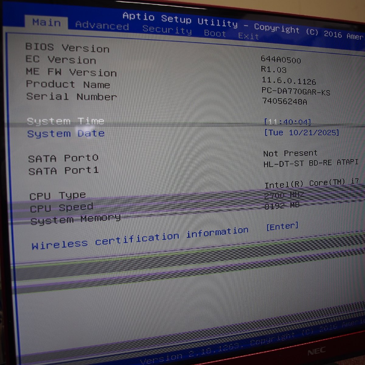This screenshot has height=365, width=365.
Task: Click the System Date value [Tue 10/21/2025]
Action: pos(301,132)
